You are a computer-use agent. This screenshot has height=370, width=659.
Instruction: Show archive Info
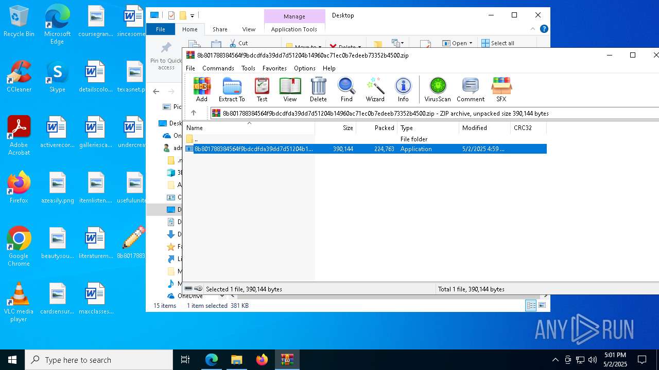click(x=403, y=90)
